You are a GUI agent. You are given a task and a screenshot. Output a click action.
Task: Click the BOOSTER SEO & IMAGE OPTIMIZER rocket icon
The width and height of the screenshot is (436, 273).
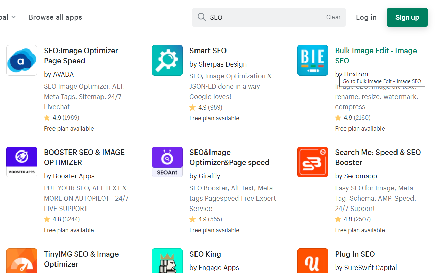pos(21,162)
